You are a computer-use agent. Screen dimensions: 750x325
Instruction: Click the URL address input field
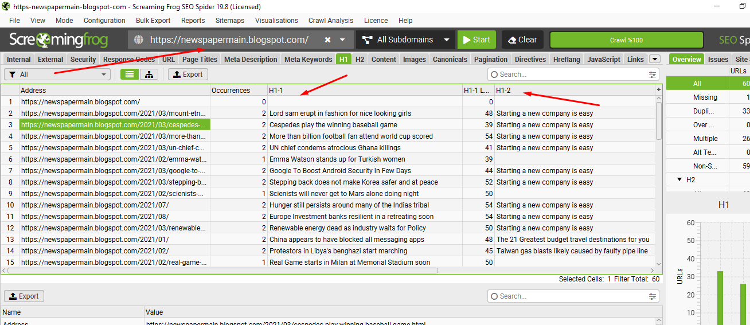point(229,40)
